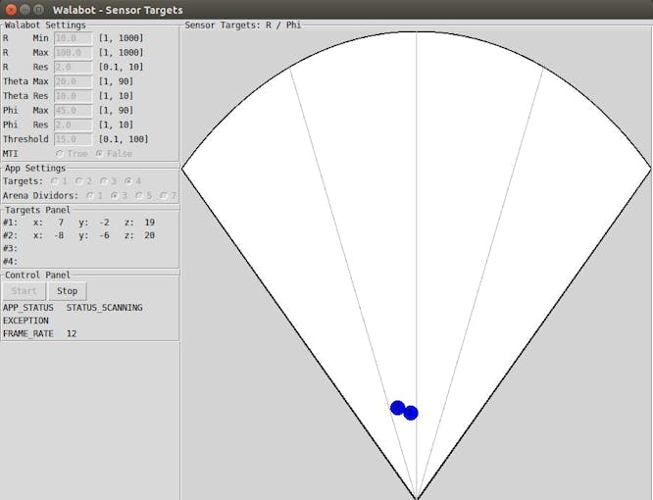Click target #1 coordinates row

[x=79, y=223]
